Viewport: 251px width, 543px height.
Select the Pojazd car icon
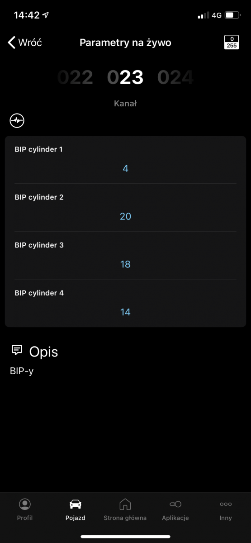point(75,504)
